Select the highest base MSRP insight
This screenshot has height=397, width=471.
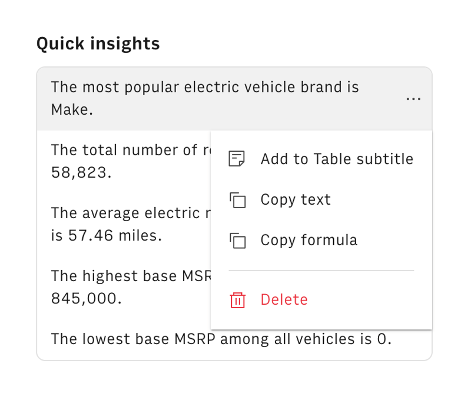tap(124, 287)
